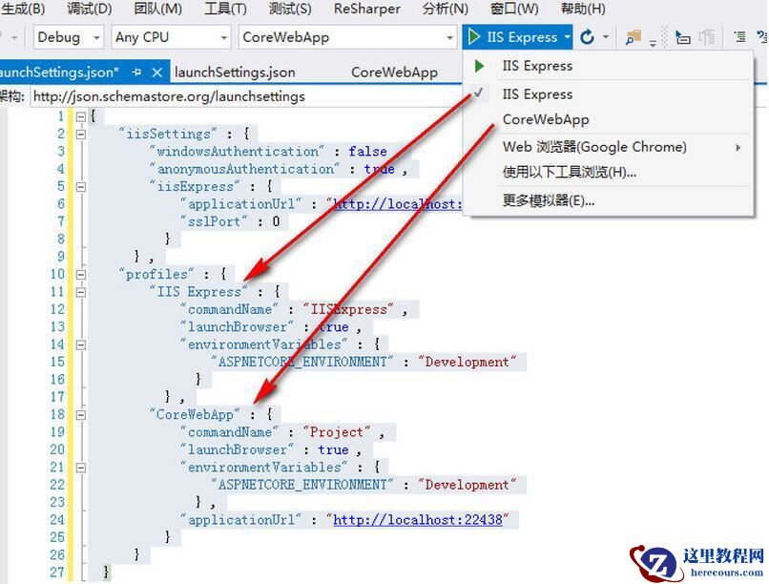Collapse the iisExpress block on line 5
Screen dimensions: 769x584
click(x=81, y=187)
